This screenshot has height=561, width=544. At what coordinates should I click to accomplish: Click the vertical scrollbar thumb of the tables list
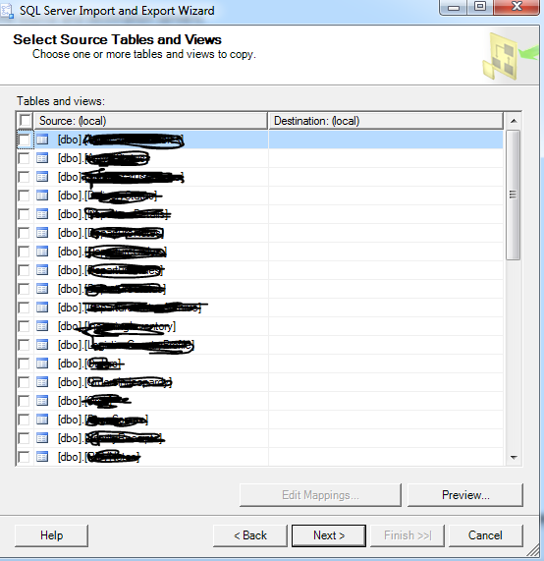pyautogui.click(x=514, y=195)
